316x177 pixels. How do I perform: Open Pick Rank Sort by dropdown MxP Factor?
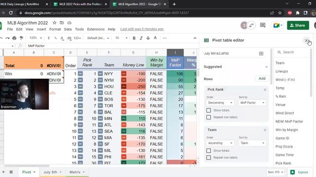click(x=252, y=103)
